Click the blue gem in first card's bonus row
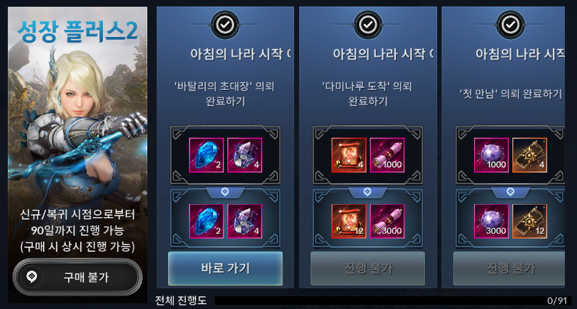The image size is (577, 309). coord(206,221)
